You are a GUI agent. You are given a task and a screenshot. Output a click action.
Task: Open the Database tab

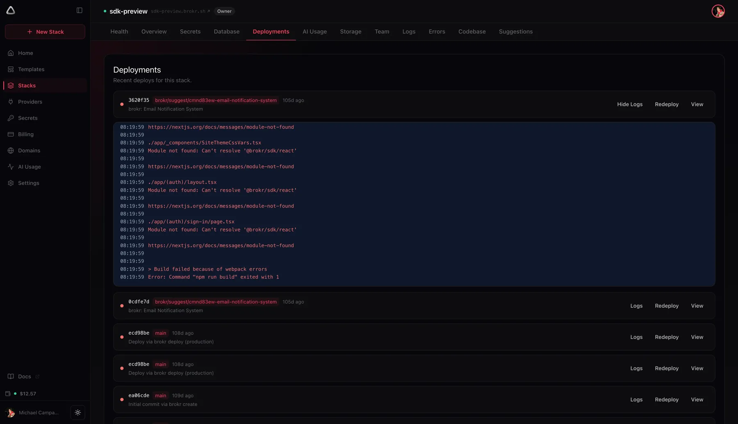pyautogui.click(x=226, y=32)
